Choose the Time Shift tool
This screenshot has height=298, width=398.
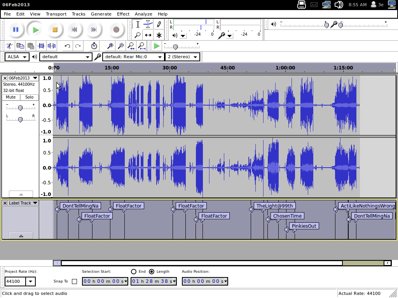148,35
